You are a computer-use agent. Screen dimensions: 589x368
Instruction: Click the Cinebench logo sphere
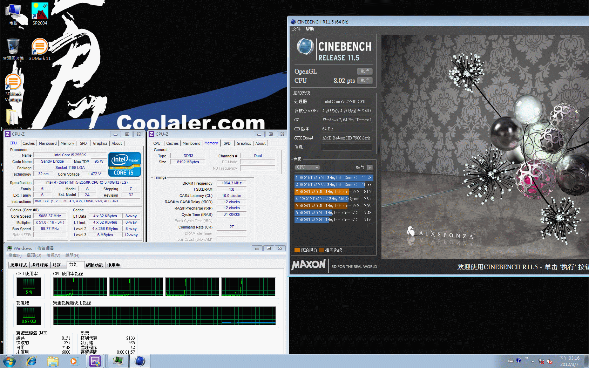click(x=305, y=47)
